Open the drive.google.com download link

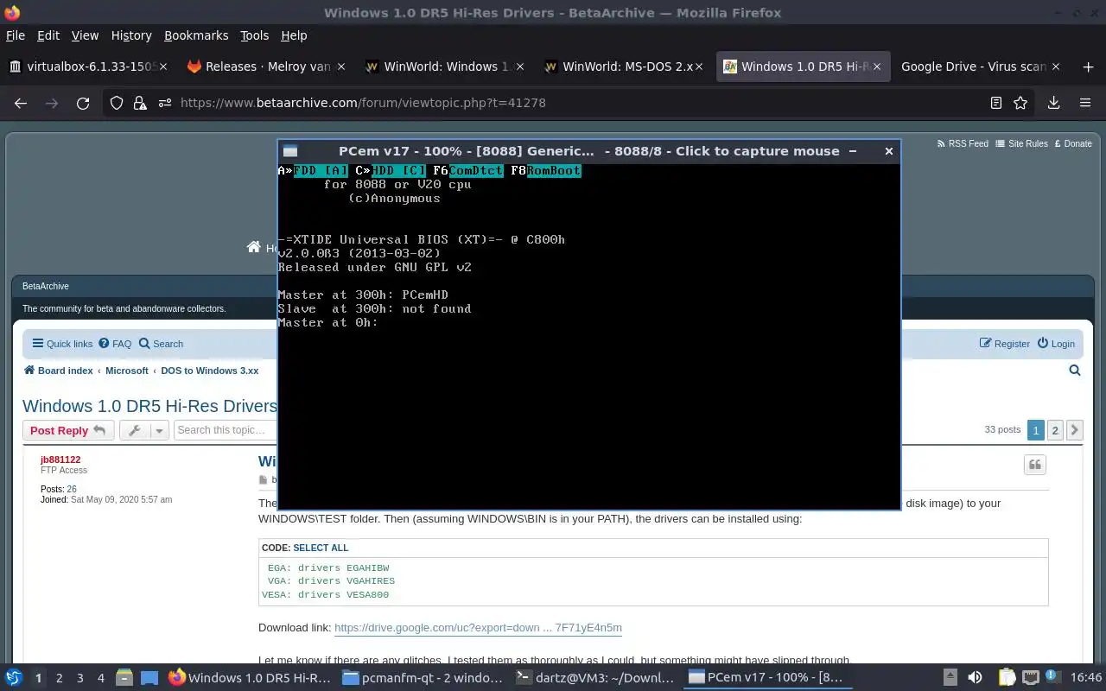478,628
